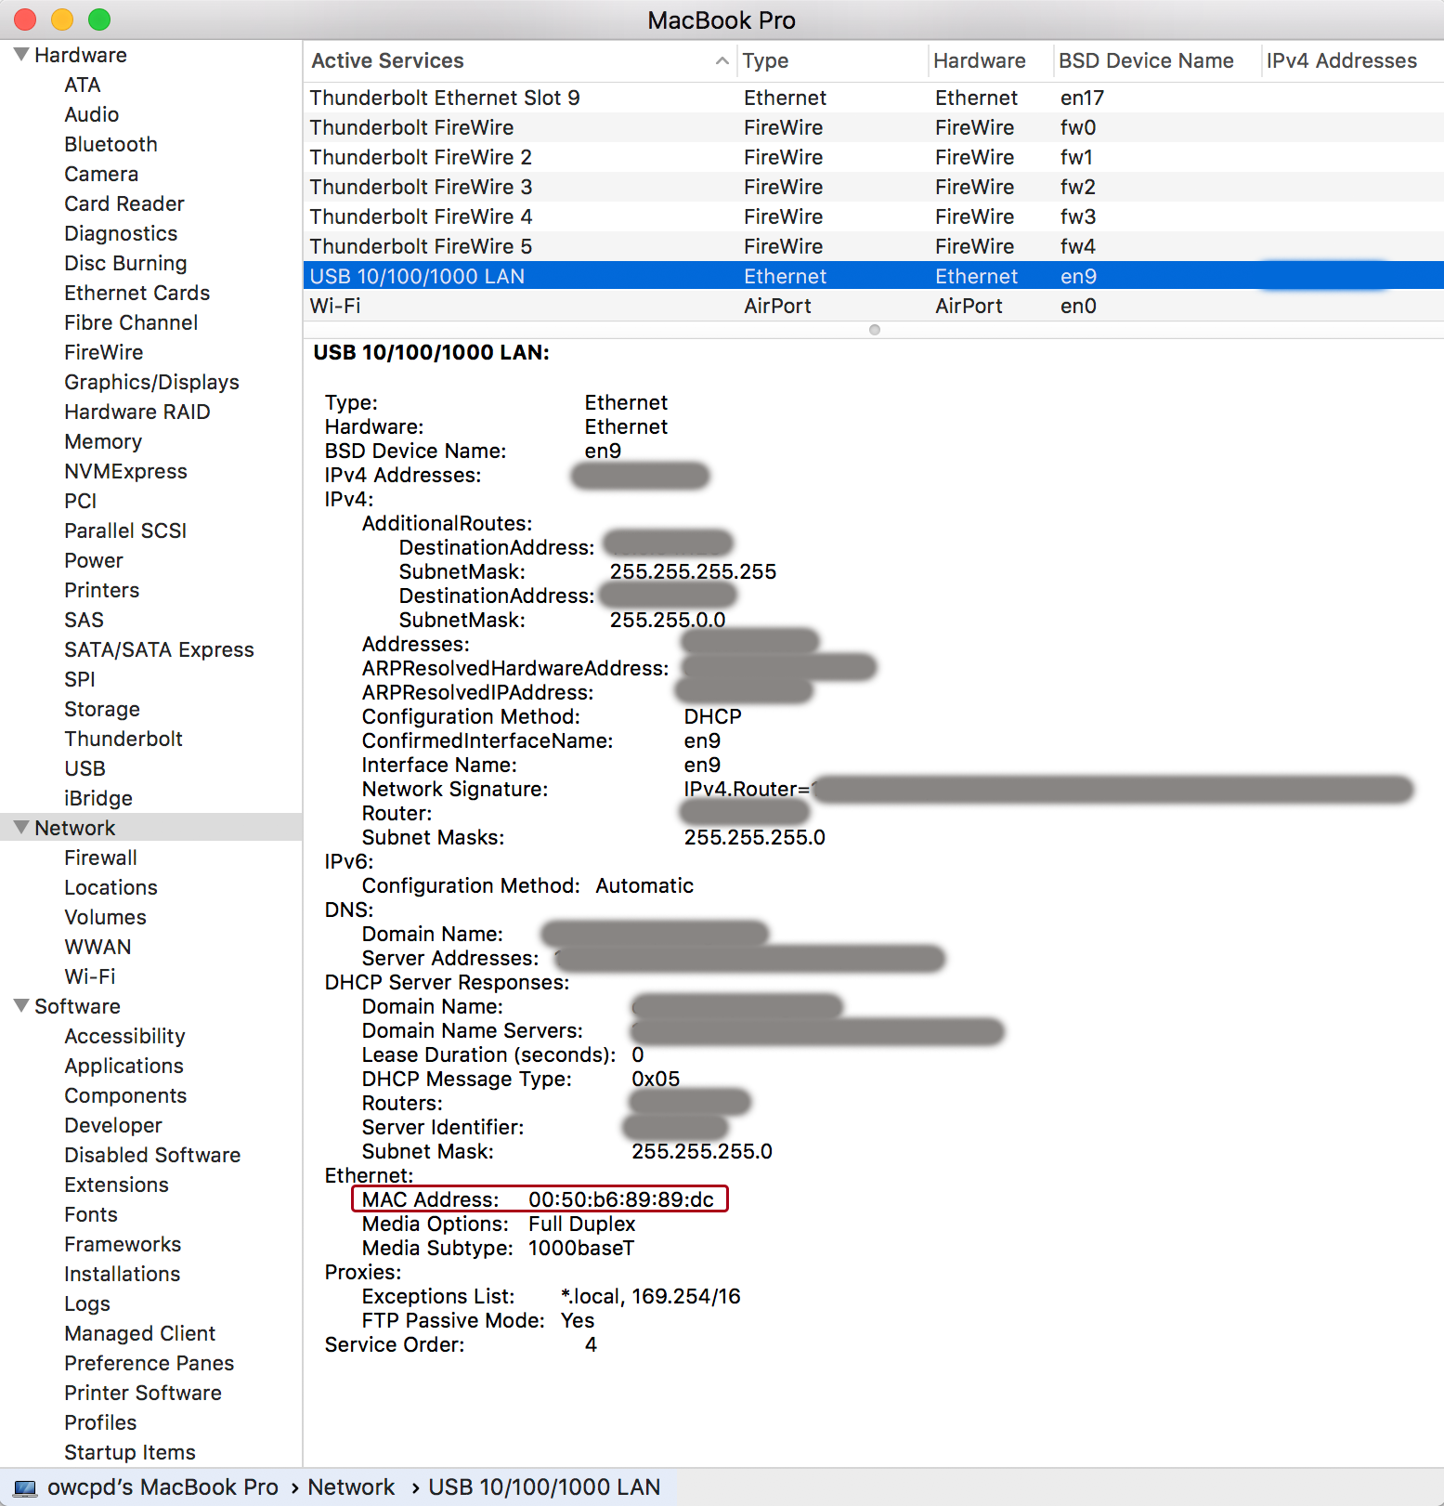The width and height of the screenshot is (1444, 1506).
Task: Select the Thunderbolt FireWire 5 row
Action: point(873,246)
